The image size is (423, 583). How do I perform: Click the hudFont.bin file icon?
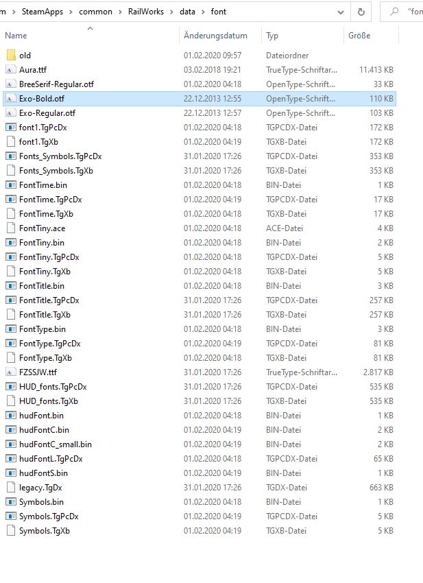(11, 416)
